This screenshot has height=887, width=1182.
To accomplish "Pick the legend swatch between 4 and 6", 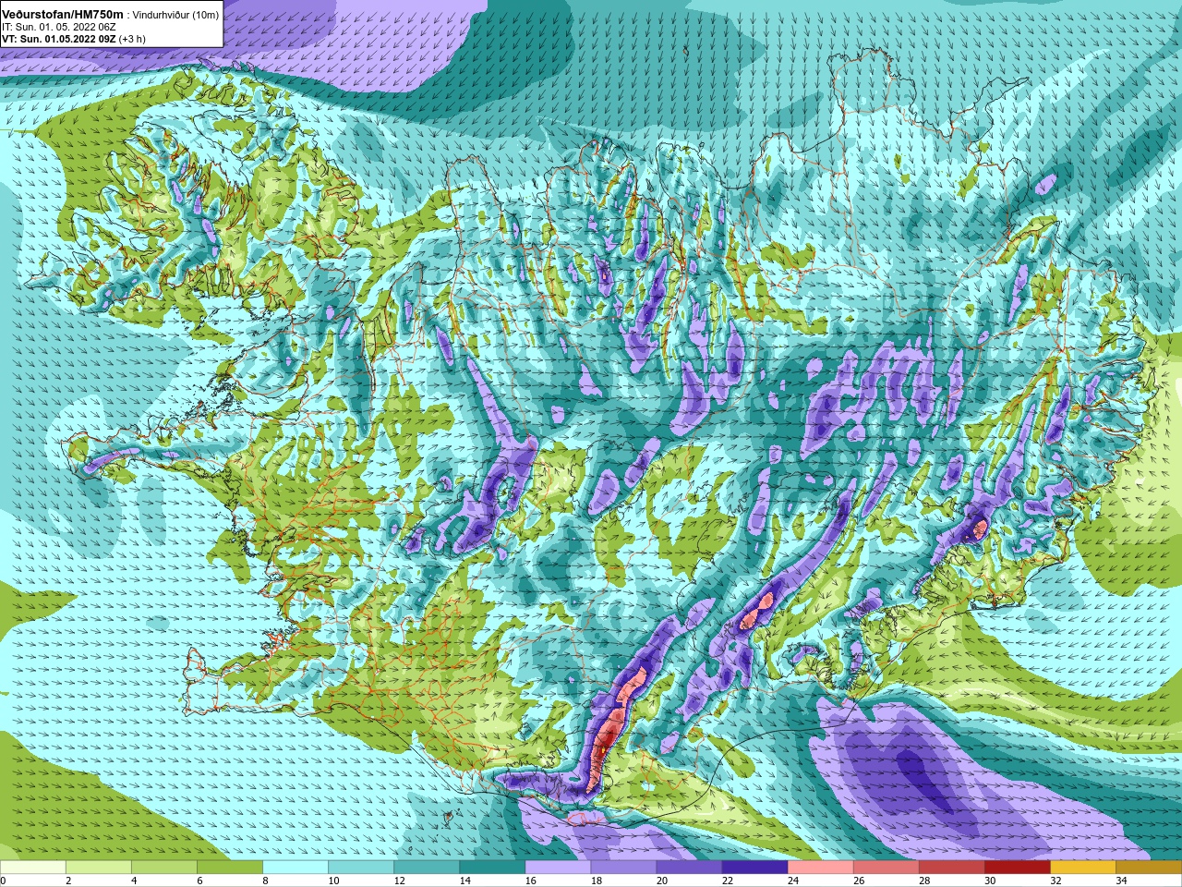I will pyautogui.click(x=164, y=868).
